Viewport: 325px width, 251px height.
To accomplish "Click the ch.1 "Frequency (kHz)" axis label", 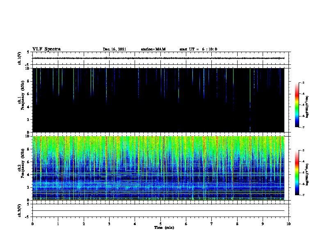I will (23, 95).
